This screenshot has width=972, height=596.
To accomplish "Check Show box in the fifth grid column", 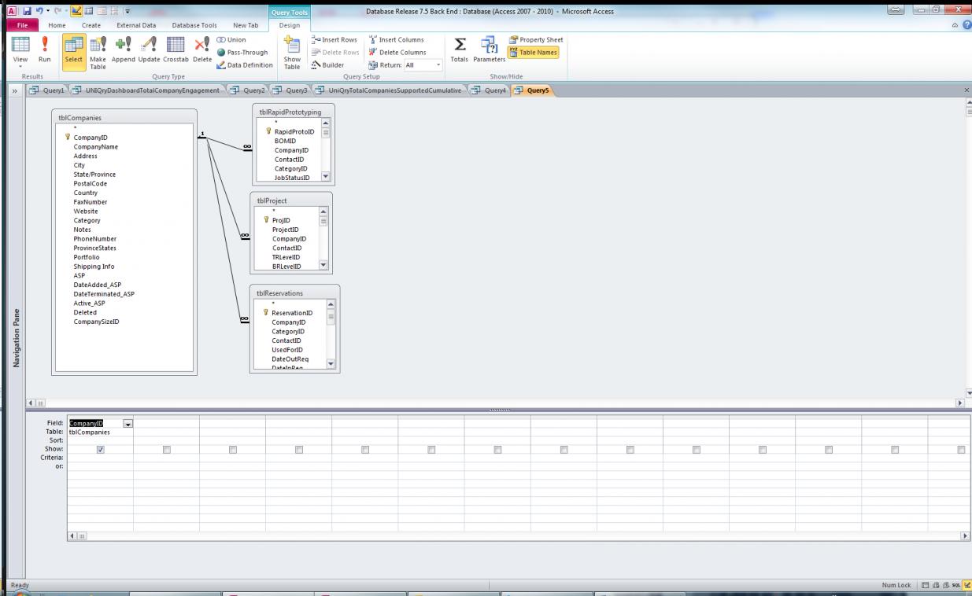I will click(364, 449).
